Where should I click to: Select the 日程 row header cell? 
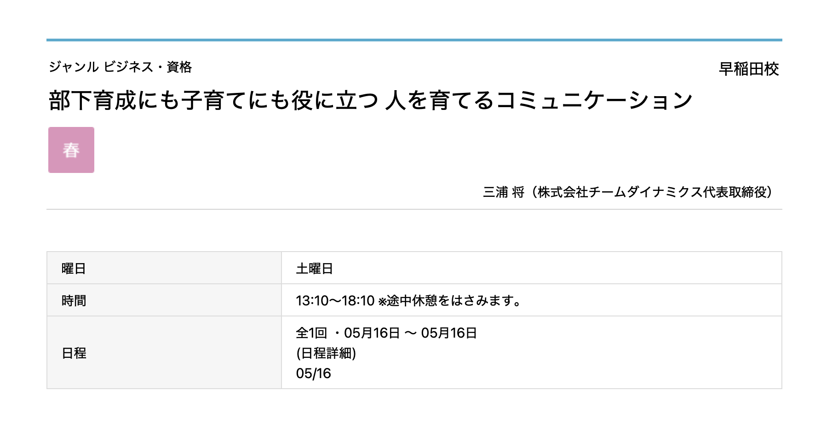pos(164,353)
